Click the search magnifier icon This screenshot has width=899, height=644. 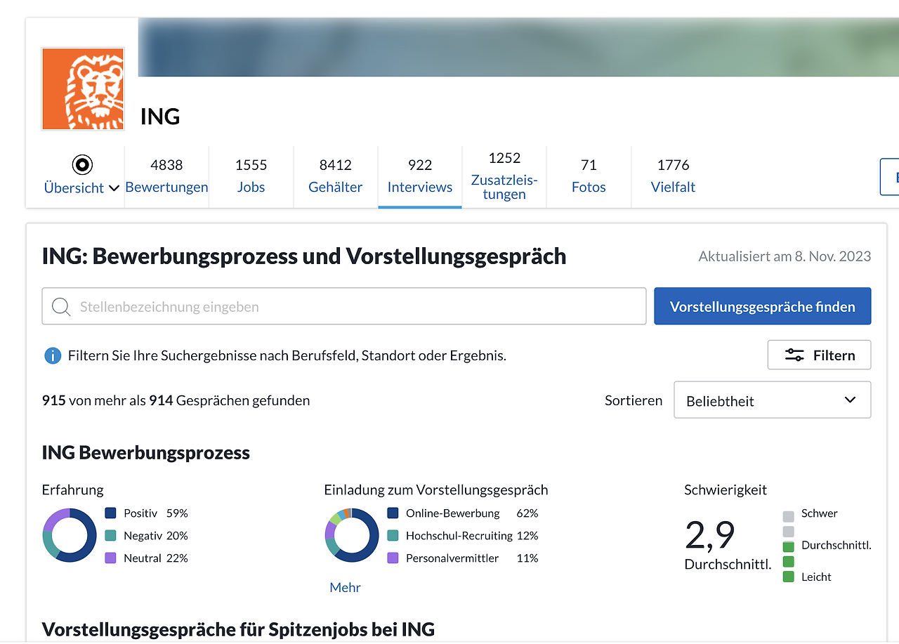tap(61, 307)
